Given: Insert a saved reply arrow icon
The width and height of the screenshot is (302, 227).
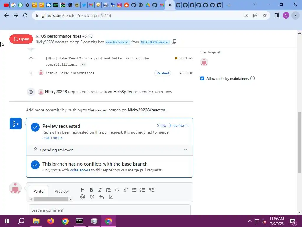Looking at the screenshot, I should pos(101,197).
